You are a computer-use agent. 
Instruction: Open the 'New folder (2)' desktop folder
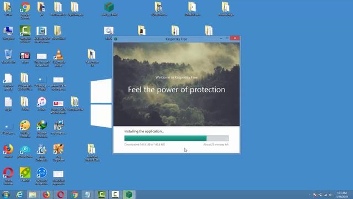click(x=92, y=57)
